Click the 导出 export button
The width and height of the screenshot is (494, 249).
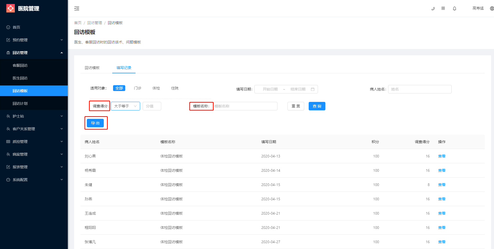click(x=95, y=123)
